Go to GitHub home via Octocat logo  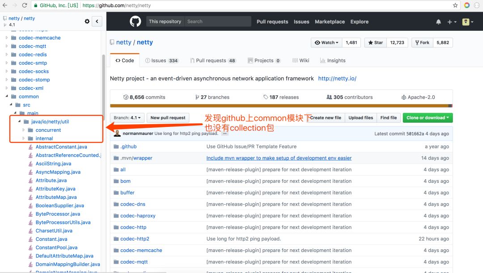135,21
